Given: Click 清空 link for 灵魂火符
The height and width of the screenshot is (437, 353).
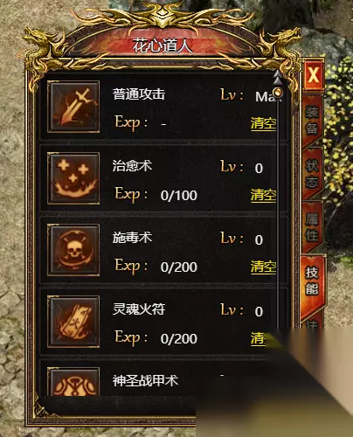Looking at the screenshot, I should tap(258, 338).
